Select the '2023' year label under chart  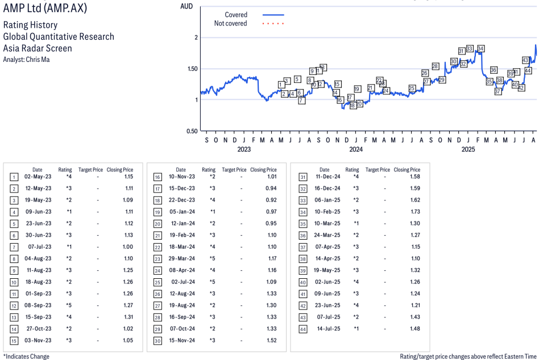[x=244, y=149]
